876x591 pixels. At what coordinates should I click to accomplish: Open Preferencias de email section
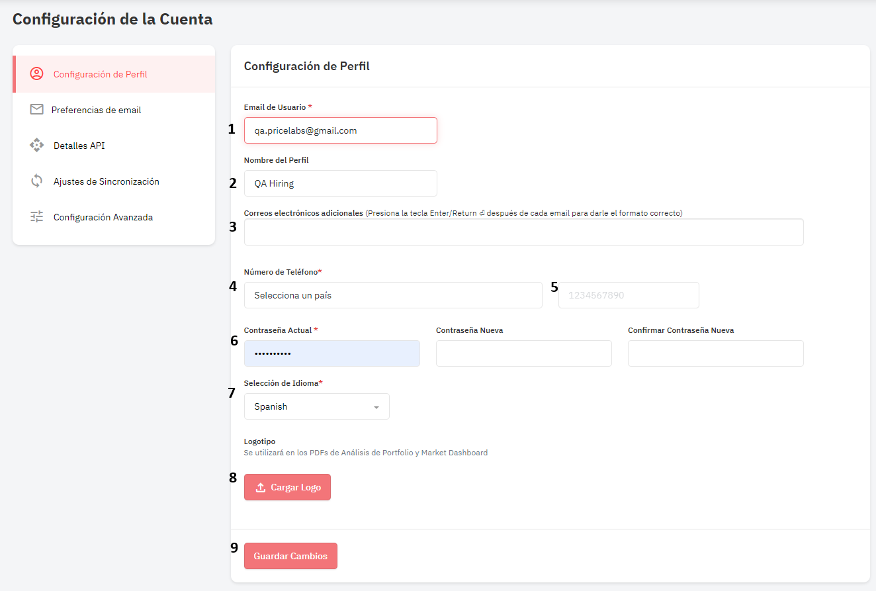[96, 110]
